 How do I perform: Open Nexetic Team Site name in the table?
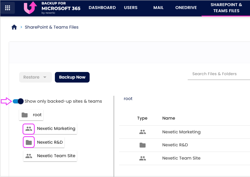[x=181, y=158]
